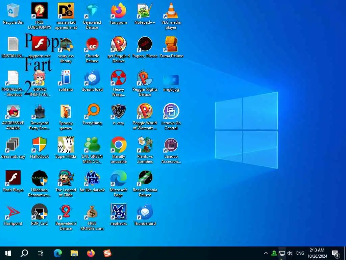Viewport: 346px width, 260px height.
Task: Open the Heavy Weap... shortcut
Action: (119, 83)
